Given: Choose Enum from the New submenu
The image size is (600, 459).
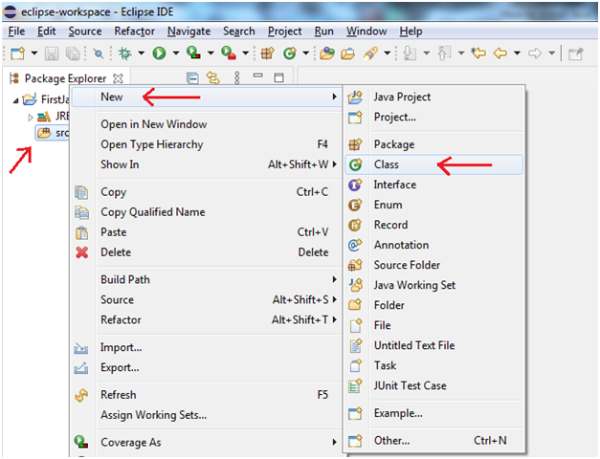Looking at the screenshot, I should point(433,205).
